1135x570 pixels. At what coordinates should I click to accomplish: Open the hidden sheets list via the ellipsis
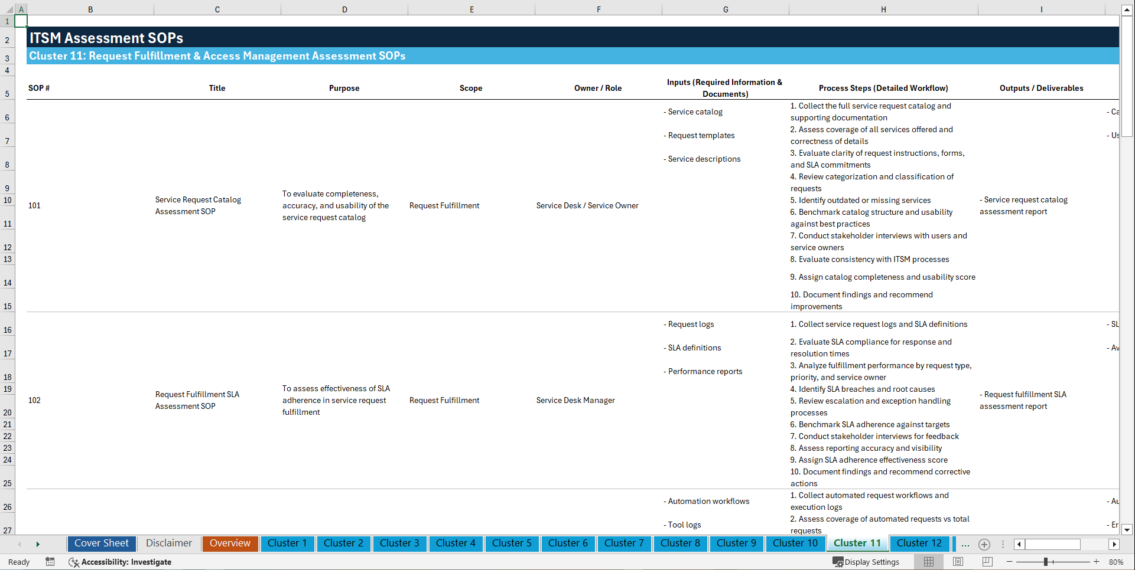[x=965, y=544]
